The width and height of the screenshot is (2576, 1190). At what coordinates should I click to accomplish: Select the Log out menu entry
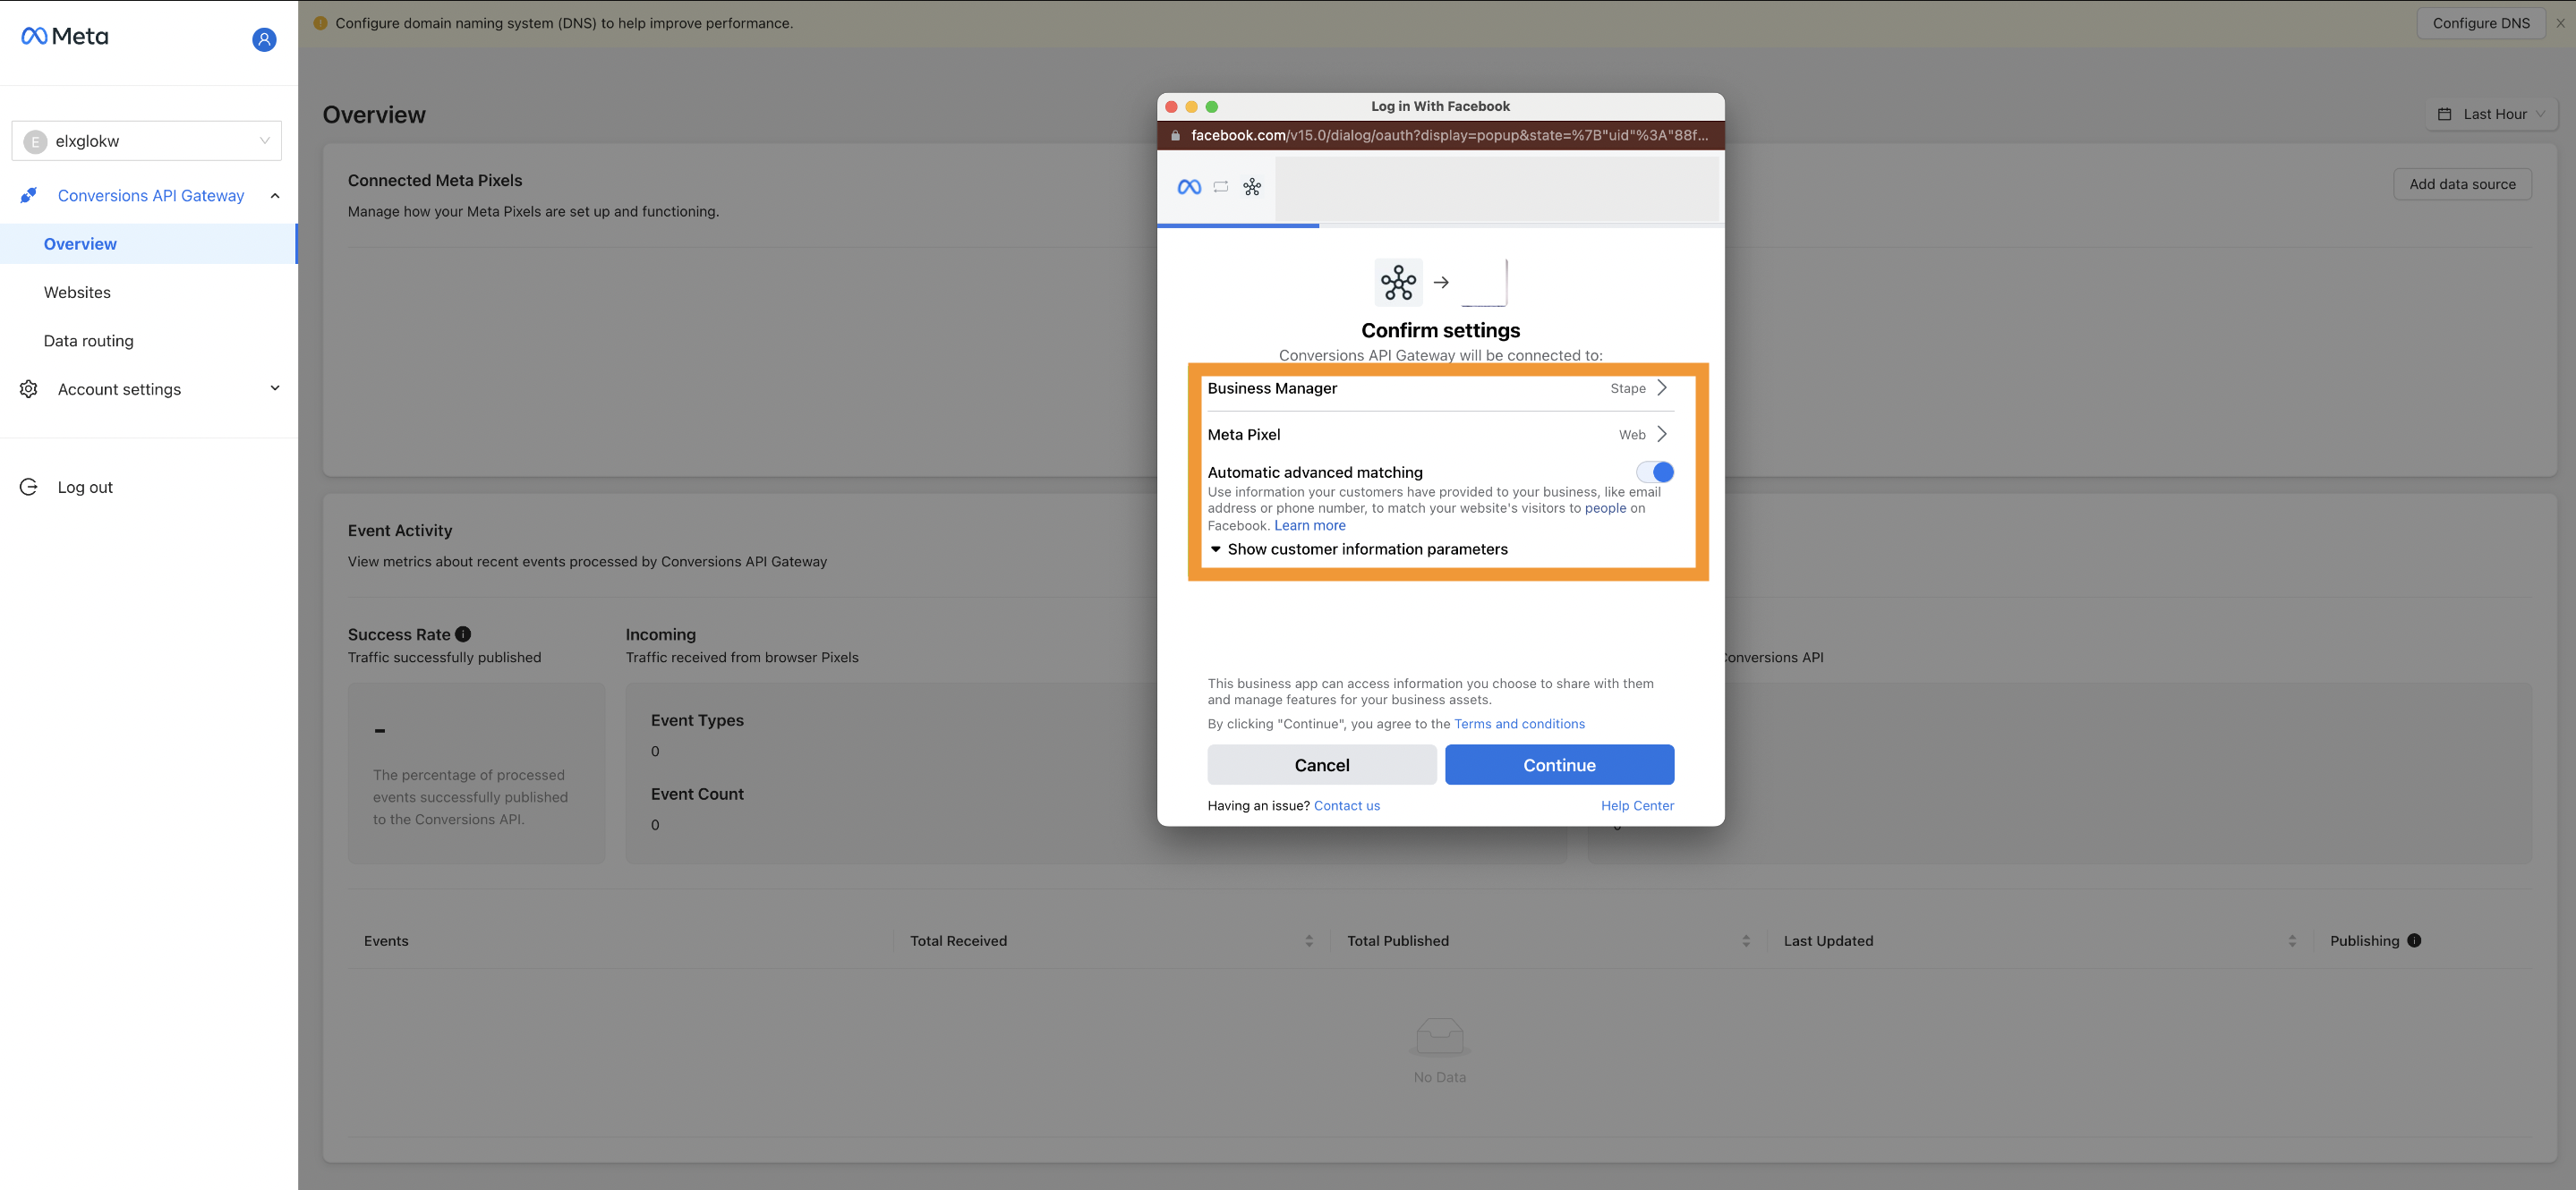coord(85,487)
